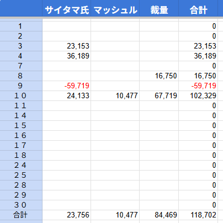Select the 合計 column header at top

tap(198, 8)
